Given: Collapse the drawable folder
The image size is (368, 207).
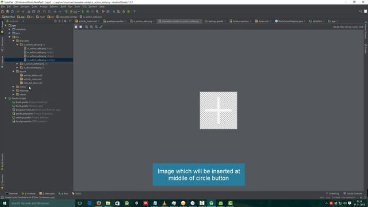Looking at the screenshot, I should tap(13, 41).
